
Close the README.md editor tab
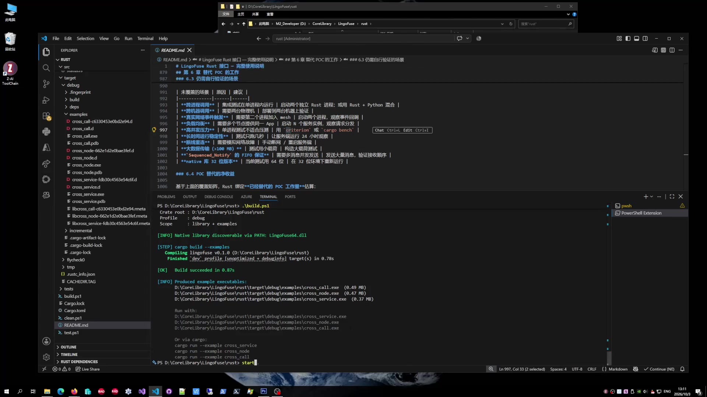[x=189, y=50]
